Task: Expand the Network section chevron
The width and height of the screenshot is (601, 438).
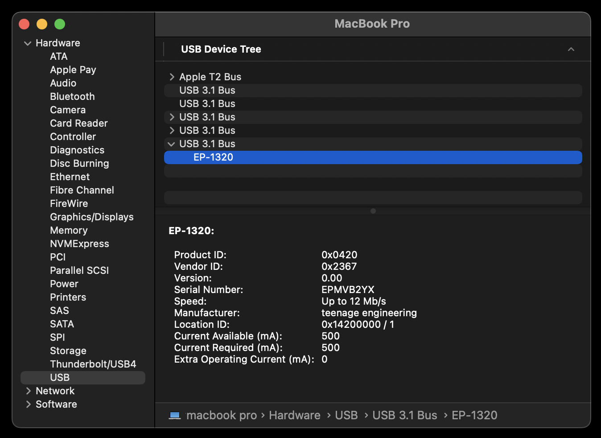Action: [x=28, y=391]
